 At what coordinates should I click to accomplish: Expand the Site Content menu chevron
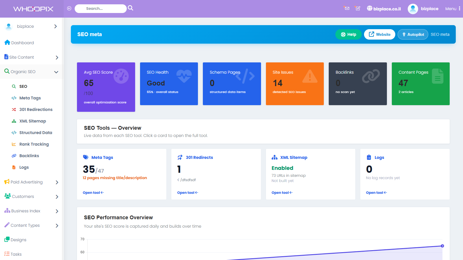point(57,57)
